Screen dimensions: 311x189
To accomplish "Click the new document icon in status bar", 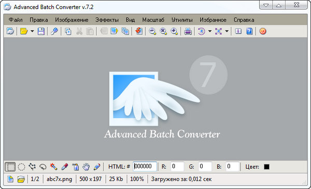I will (10, 179).
